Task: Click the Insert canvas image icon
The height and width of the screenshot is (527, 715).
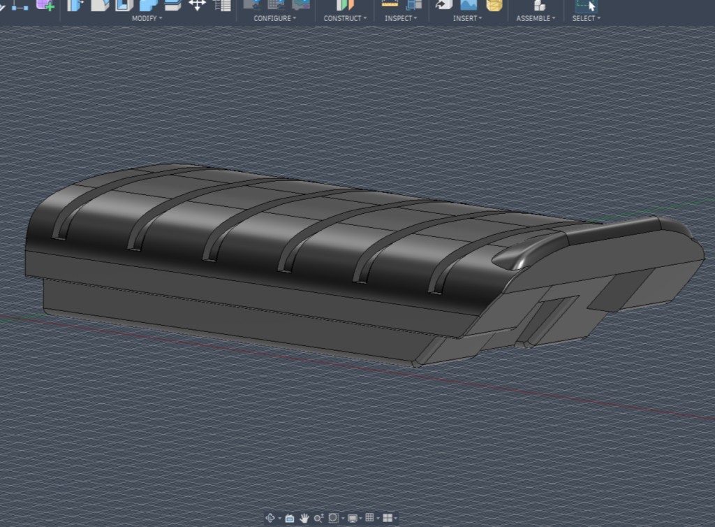Action: pyautogui.click(x=469, y=5)
